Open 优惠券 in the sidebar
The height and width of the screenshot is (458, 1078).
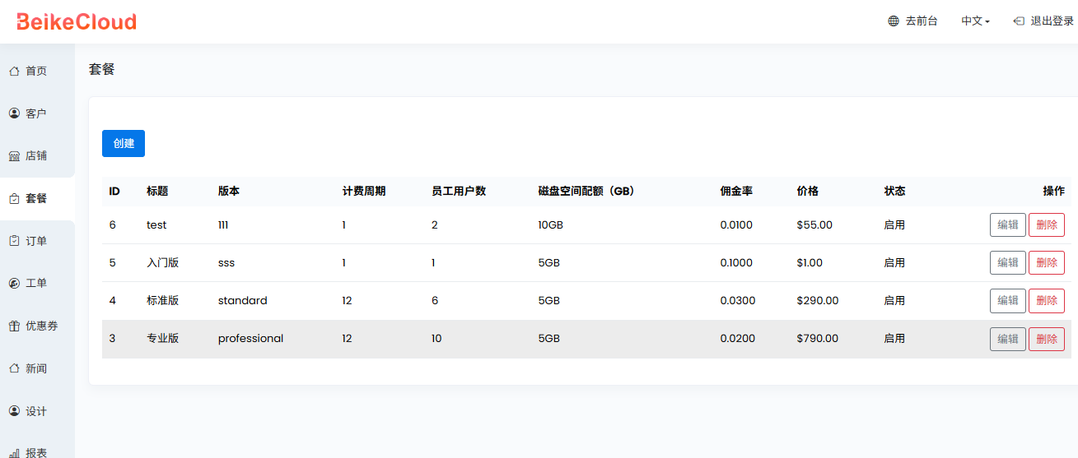coord(37,326)
